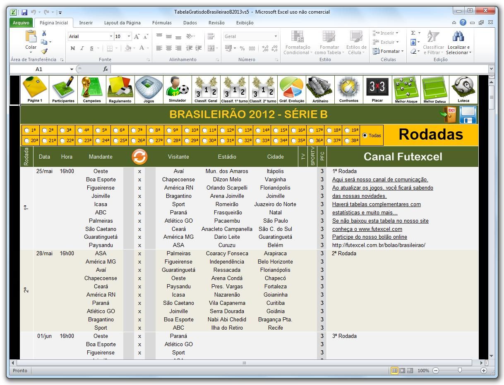Toggle Negrito bold formatting
Screen dimensions: 504x385
73,48
